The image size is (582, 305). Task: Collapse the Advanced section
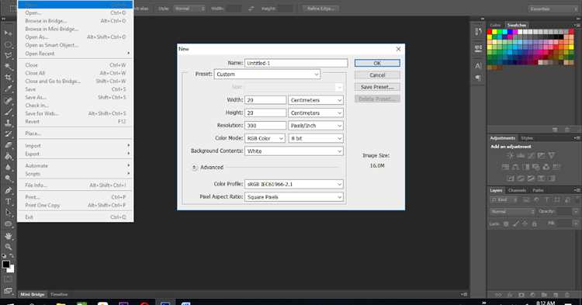tap(194, 168)
